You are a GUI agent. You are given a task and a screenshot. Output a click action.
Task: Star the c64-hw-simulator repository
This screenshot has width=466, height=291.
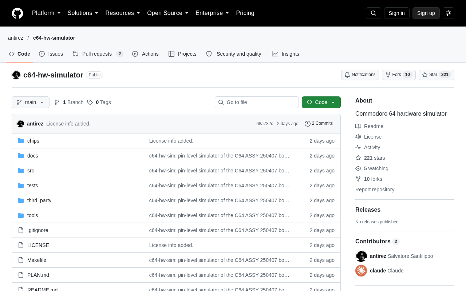pos(437,75)
